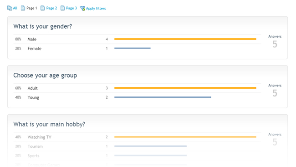Select the Young answer label
Viewport: 296px width, 167px height.
pos(33,97)
